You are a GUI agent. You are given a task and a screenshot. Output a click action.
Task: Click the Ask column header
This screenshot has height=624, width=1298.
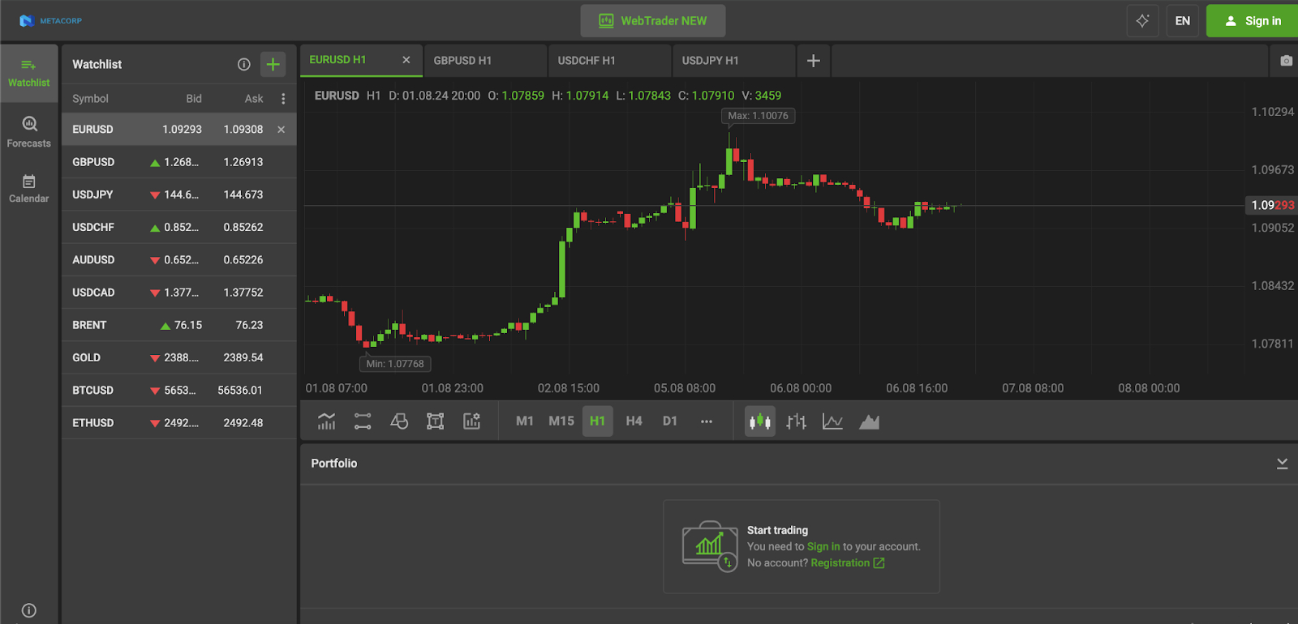(x=254, y=99)
